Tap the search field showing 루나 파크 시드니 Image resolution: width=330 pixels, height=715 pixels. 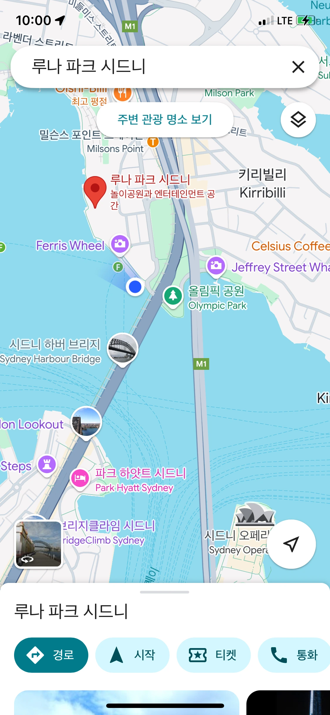point(153,67)
